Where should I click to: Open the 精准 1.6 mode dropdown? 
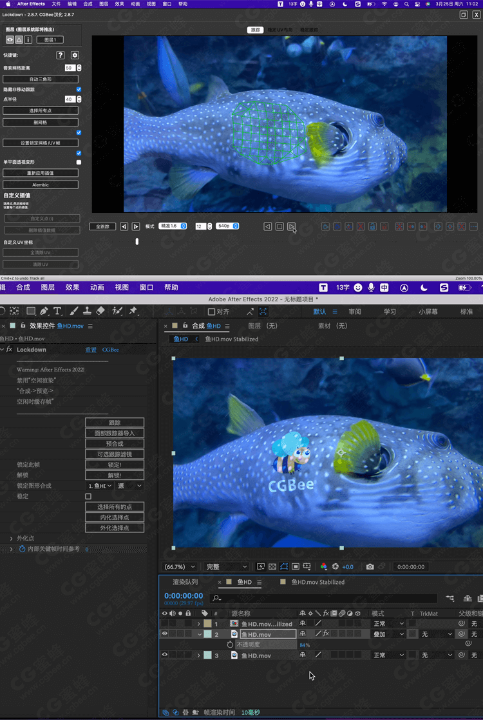click(173, 226)
